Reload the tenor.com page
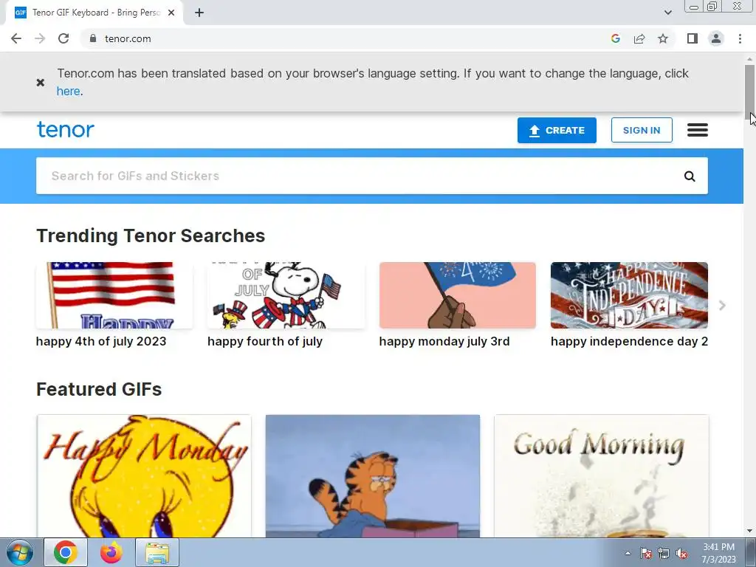The height and width of the screenshot is (567, 756). [x=63, y=38]
